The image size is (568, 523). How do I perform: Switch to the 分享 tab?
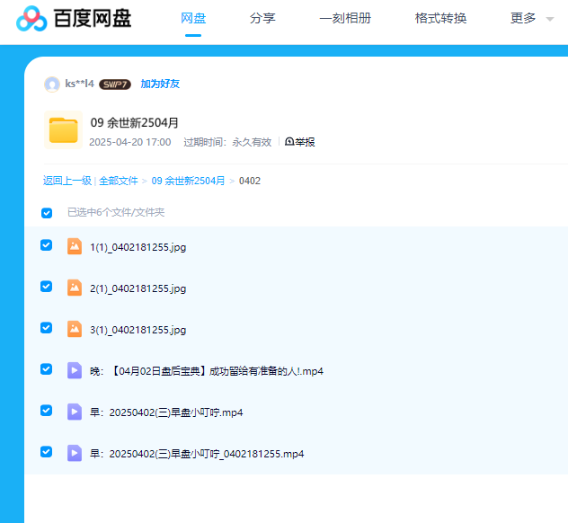(x=262, y=18)
